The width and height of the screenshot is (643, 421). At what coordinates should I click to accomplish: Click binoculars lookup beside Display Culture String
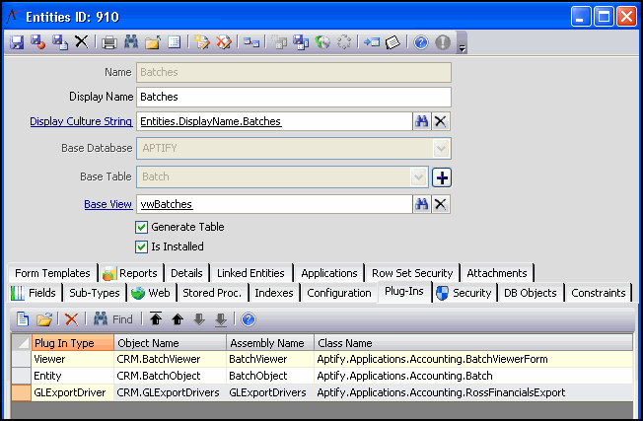click(x=421, y=121)
